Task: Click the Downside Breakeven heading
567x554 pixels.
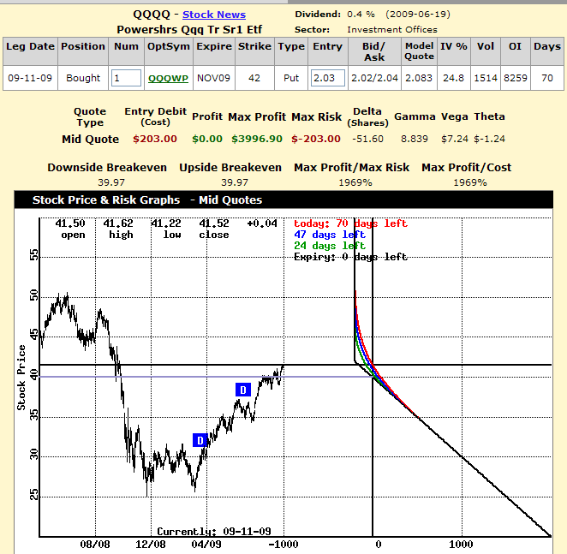Action: tap(107, 168)
